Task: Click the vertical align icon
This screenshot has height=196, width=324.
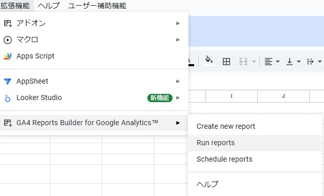Action: pos(290,62)
